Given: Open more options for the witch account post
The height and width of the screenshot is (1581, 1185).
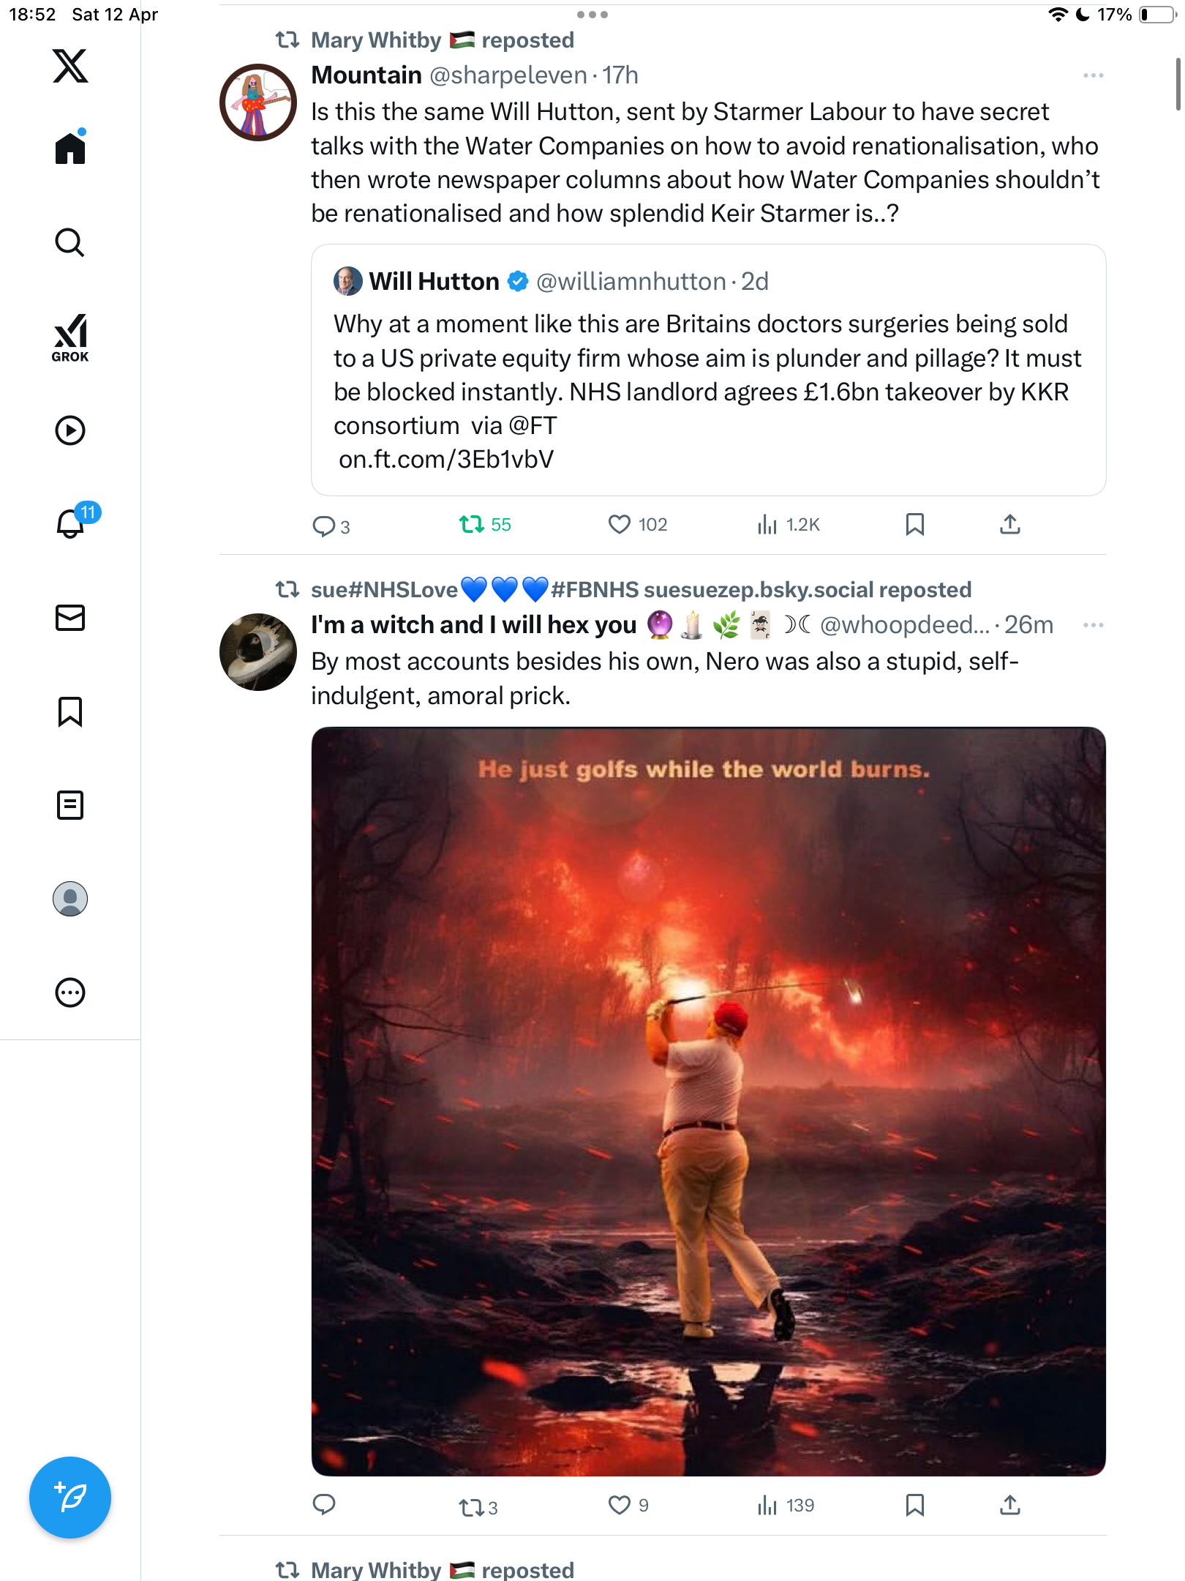Looking at the screenshot, I should click(x=1094, y=625).
